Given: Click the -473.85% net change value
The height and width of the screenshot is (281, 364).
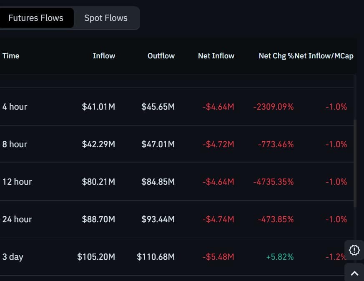Looking at the screenshot, I should (x=276, y=219).
